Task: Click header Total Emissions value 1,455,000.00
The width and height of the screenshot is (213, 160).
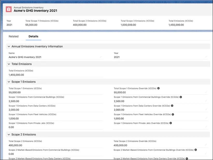Action: [x=176, y=25]
